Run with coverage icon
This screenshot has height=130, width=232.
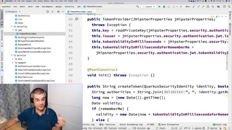point(169,6)
